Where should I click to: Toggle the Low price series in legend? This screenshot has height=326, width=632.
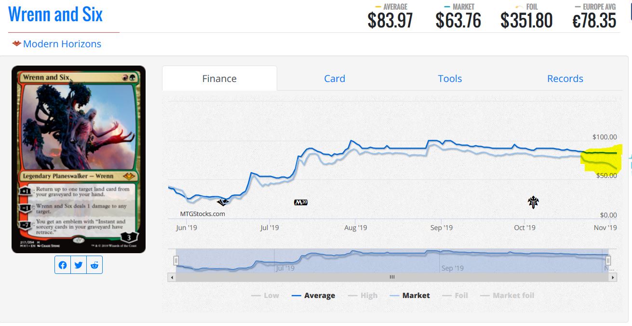tap(265, 296)
